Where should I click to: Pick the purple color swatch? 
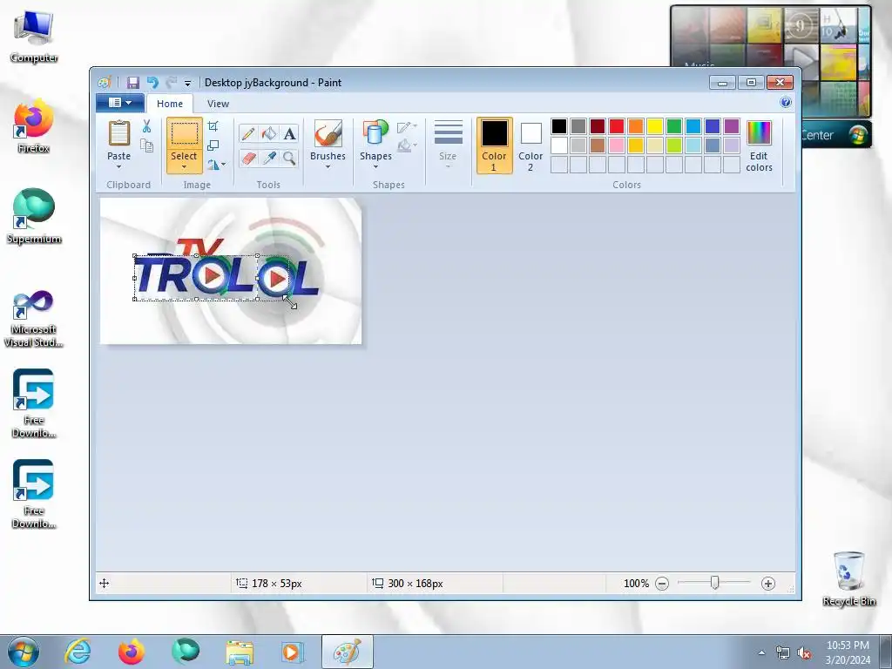click(732, 126)
